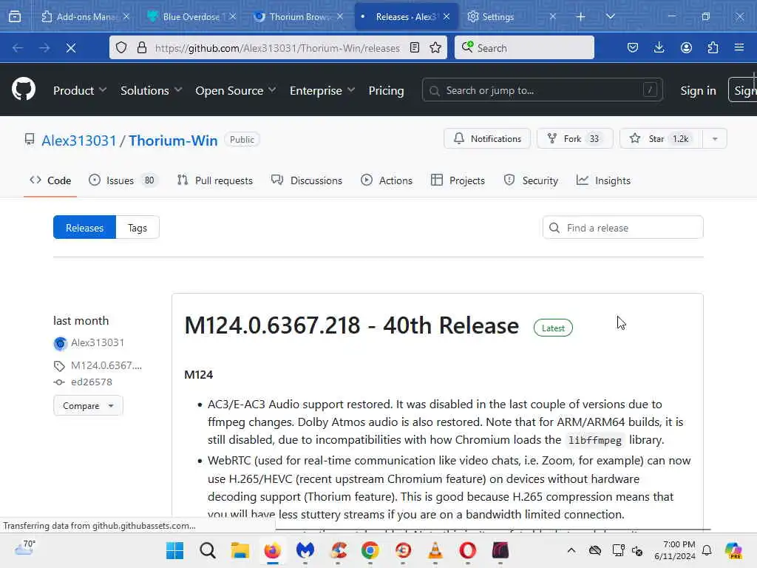Open Thorium-Win repository link
This screenshot has height=568, width=757.
pyautogui.click(x=173, y=141)
